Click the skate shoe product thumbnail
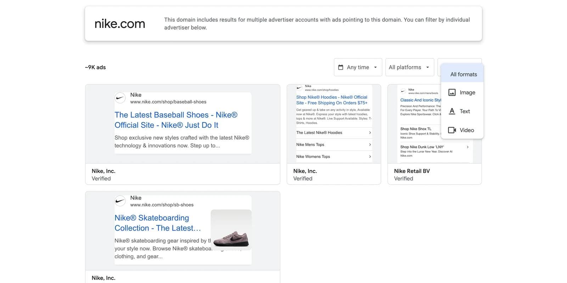Screen dimensions: 567x283 (x=231, y=230)
